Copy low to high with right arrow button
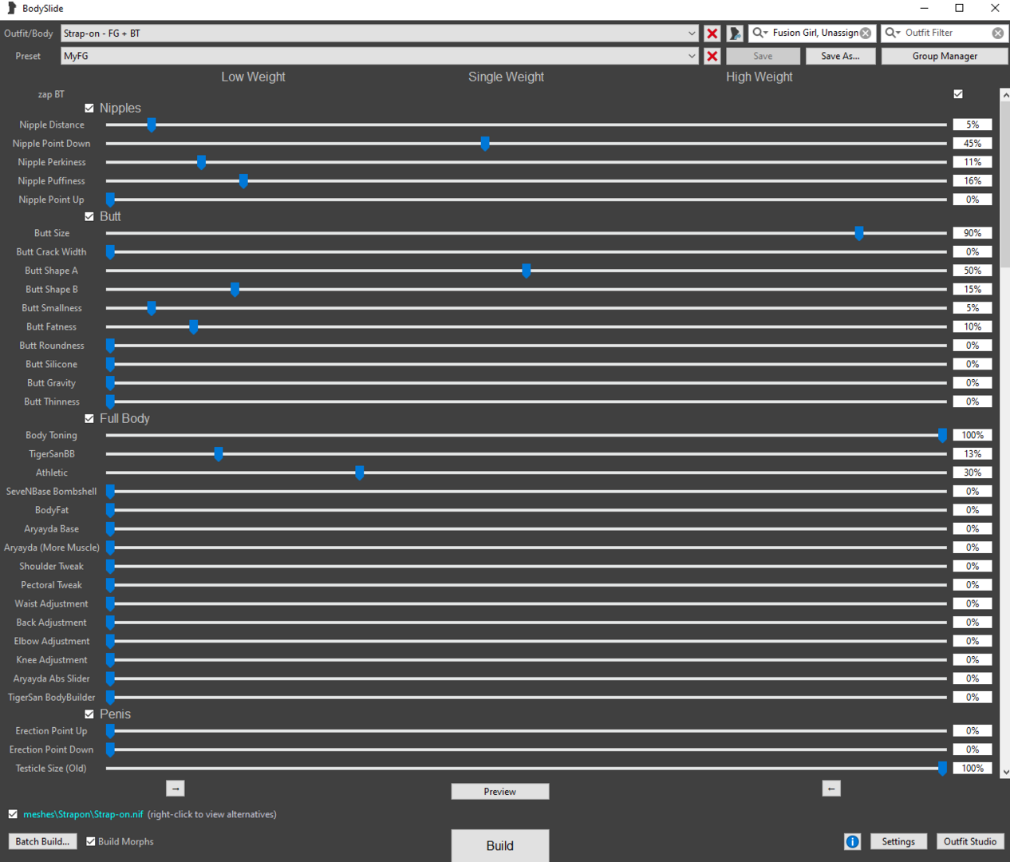The height and width of the screenshot is (862, 1010). [176, 789]
